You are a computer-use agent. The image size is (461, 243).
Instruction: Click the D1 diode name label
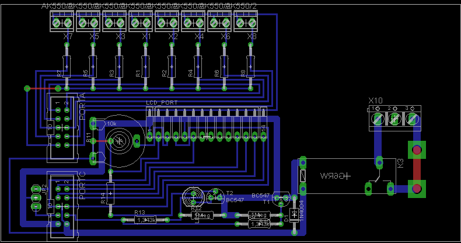287,218
